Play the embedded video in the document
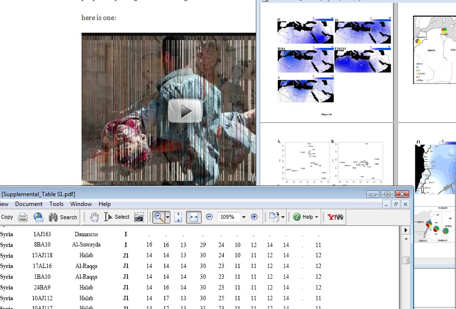This screenshot has width=456, height=309. pos(185,111)
